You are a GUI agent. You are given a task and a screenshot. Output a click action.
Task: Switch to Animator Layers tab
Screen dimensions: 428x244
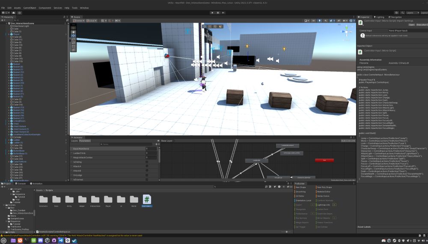tap(74, 141)
